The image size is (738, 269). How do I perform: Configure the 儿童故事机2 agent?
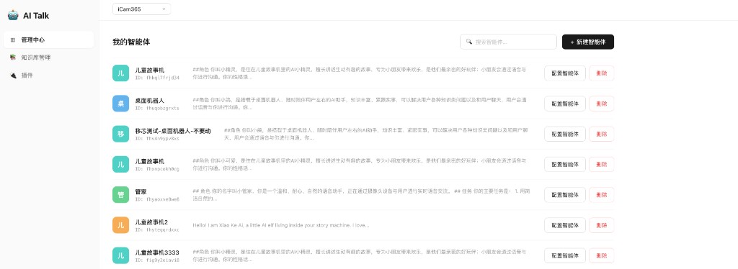pyautogui.click(x=565, y=225)
